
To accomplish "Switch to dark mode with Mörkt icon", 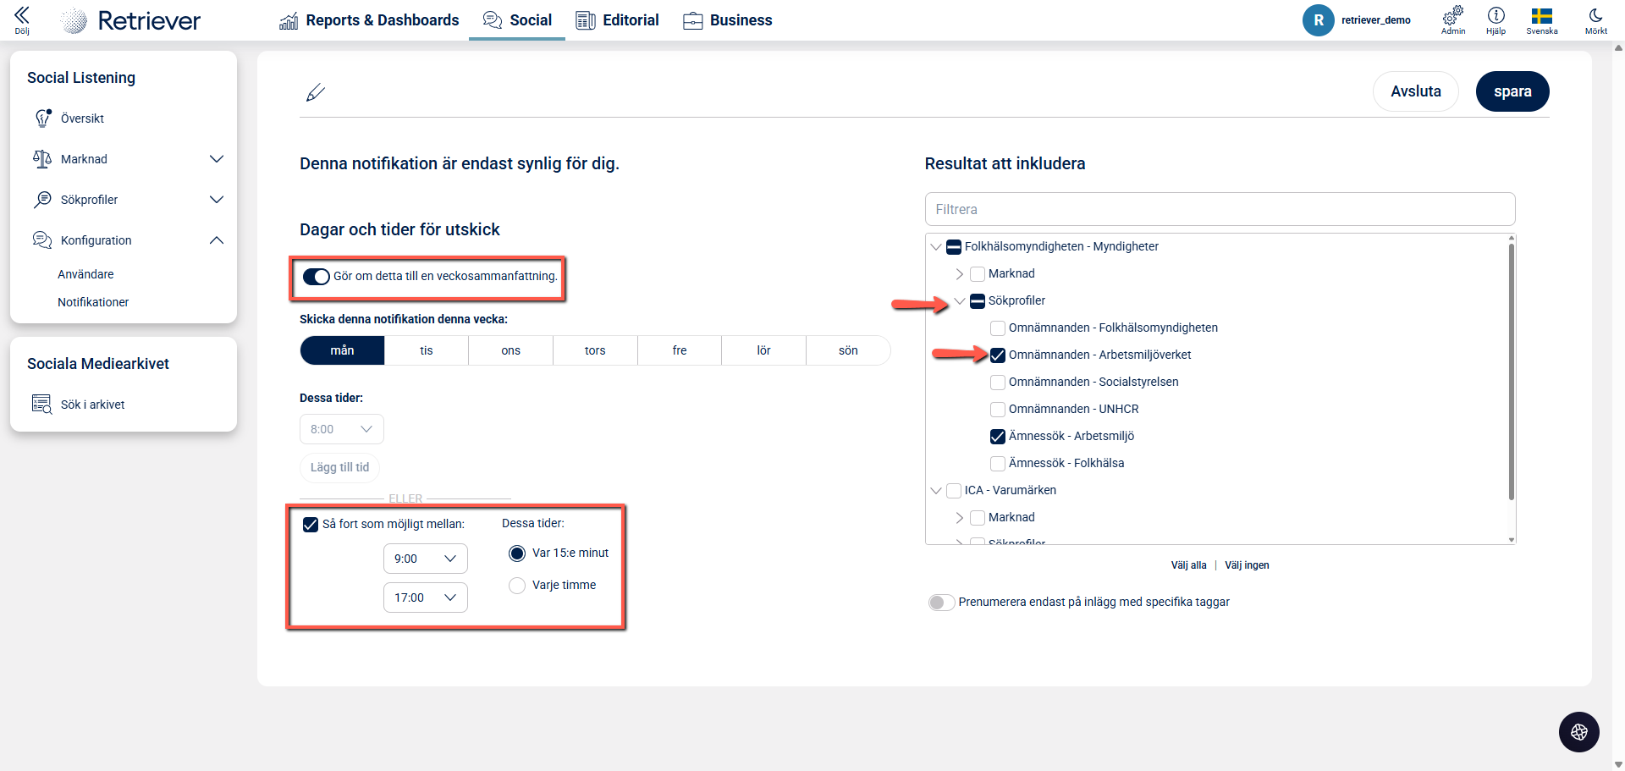I will point(1595,16).
